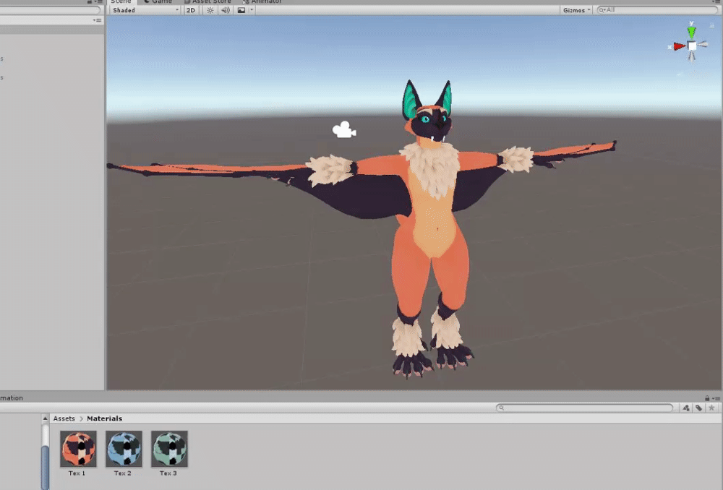This screenshot has height=490, width=723.
Task: Go to Assets in the breadcrumb
Action: pyautogui.click(x=64, y=418)
